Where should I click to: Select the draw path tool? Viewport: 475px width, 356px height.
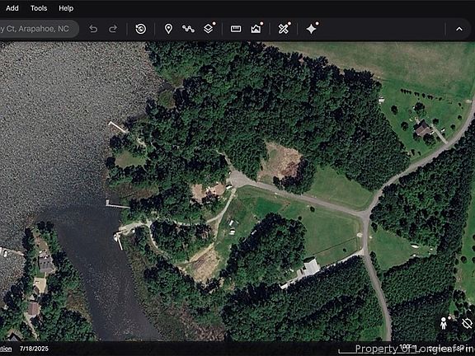(x=188, y=29)
